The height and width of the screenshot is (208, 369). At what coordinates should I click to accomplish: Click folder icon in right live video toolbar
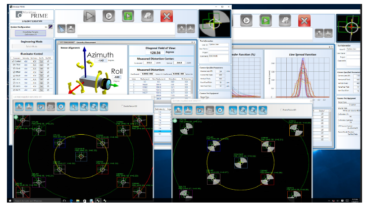tap(210, 110)
